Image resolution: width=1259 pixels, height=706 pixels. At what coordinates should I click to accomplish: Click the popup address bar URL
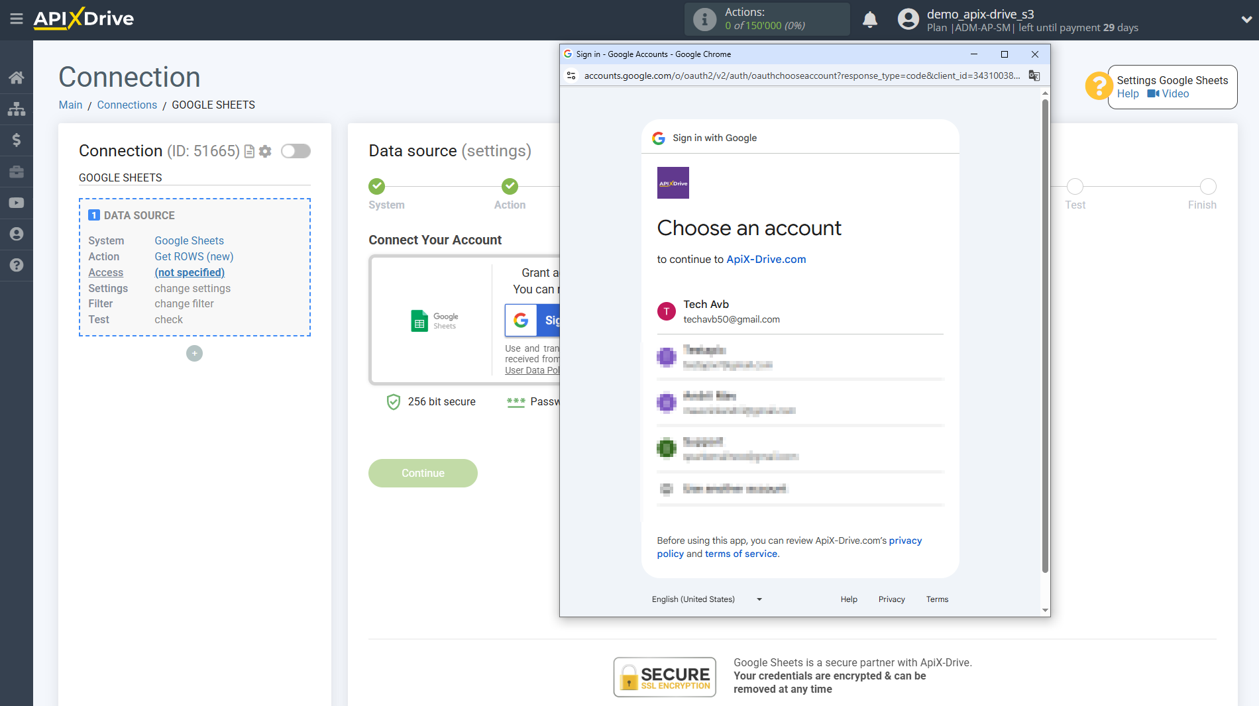802,76
